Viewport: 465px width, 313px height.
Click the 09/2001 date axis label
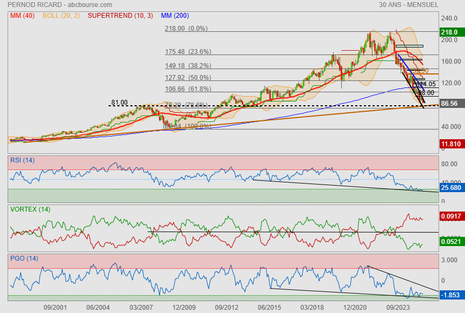[x=55, y=308]
